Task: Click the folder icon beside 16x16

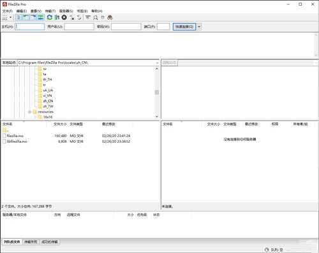Action: coord(40,117)
